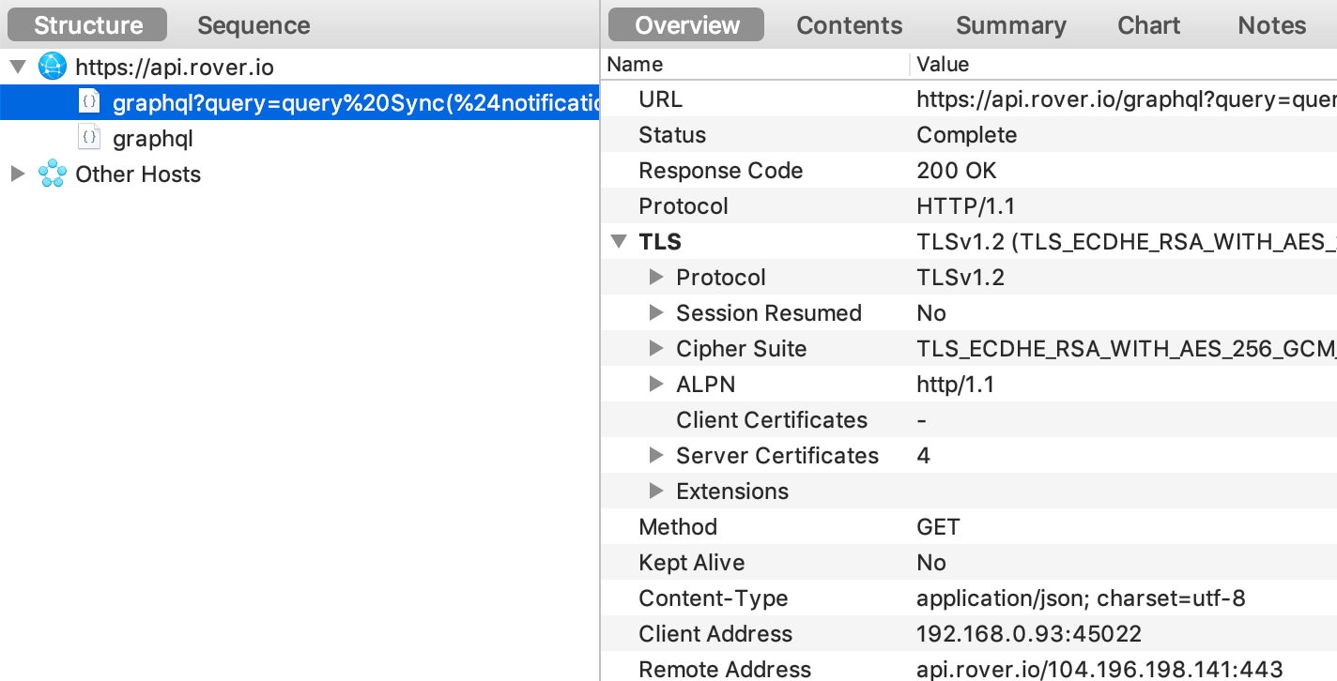1337x681 pixels.
Task: Click the TLSv1.2 value in Protocol subrow
Action: pyautogui.click(x=960, y=278)
